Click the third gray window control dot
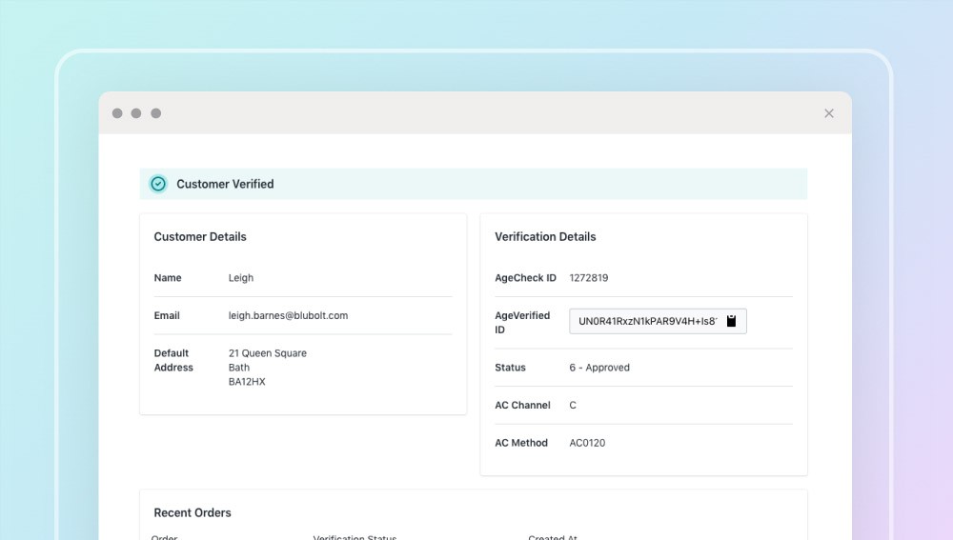Screen dimensions: 953x540 pyautogui.click(x=155, y=113)
